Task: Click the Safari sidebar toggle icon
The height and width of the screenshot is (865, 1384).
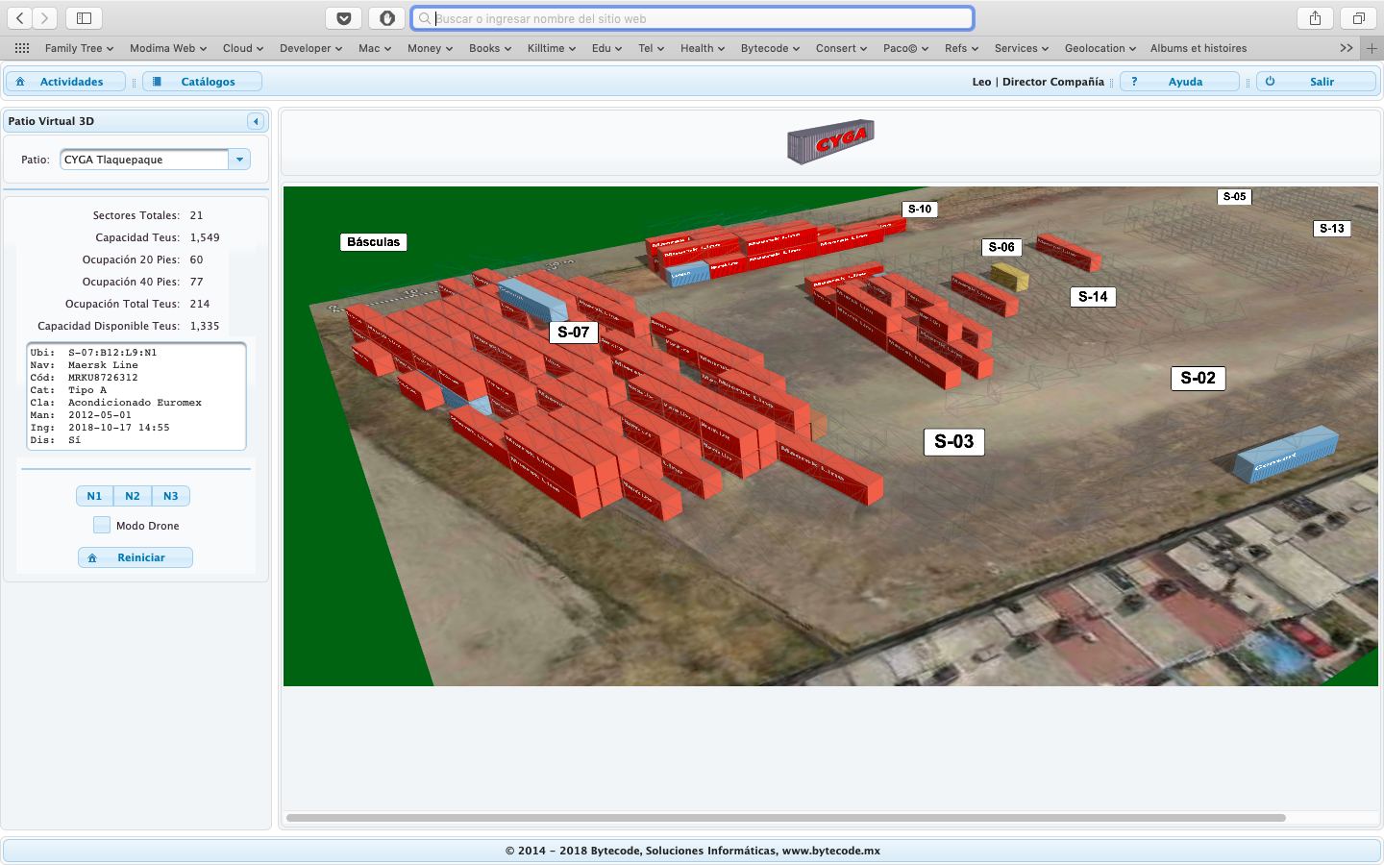Action: point(84,18)
